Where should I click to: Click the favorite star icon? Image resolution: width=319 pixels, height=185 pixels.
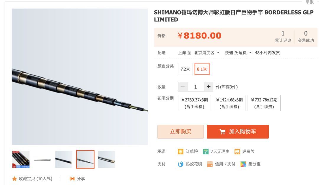point(14,179)
